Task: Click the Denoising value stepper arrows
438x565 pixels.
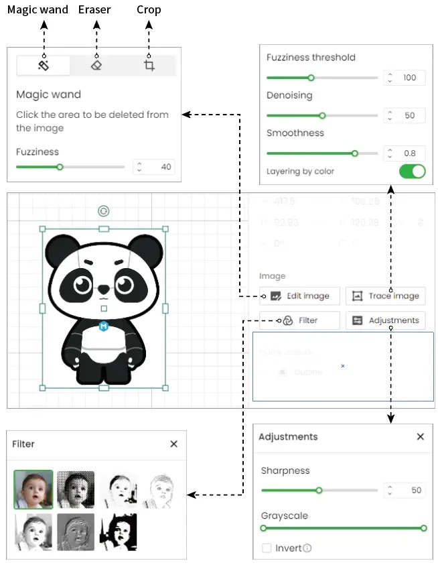Action: pyautogui.click(x=390, y=115)
